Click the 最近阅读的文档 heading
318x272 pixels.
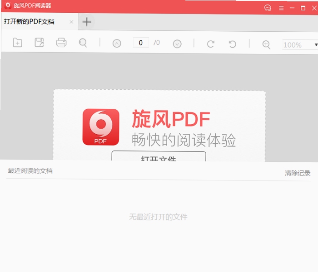[30, 171]
